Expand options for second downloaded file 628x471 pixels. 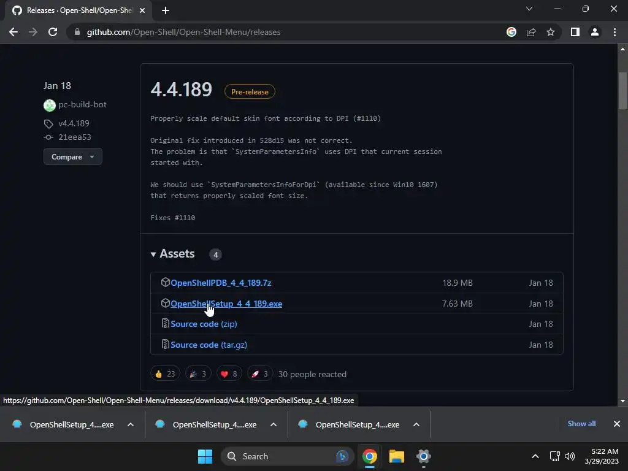274,424
